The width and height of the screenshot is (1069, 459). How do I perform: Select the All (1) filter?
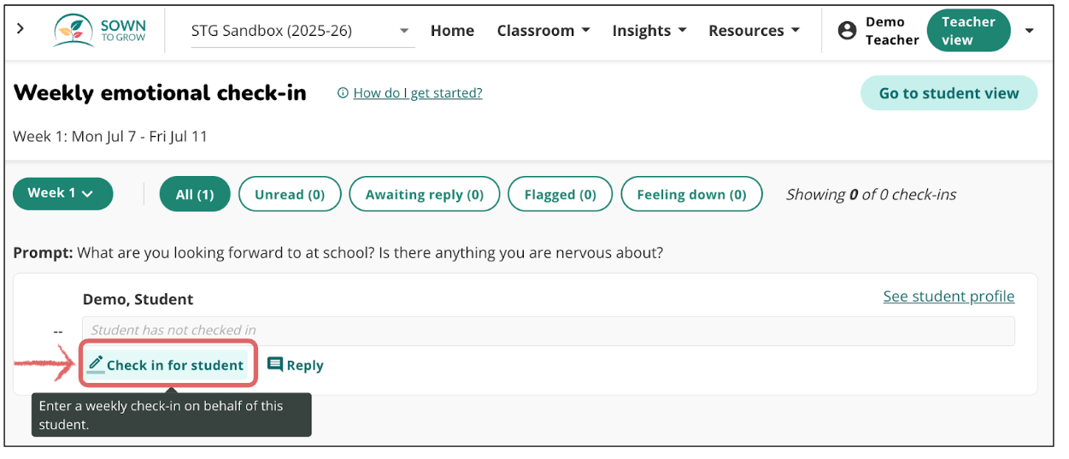pos(195,194)
